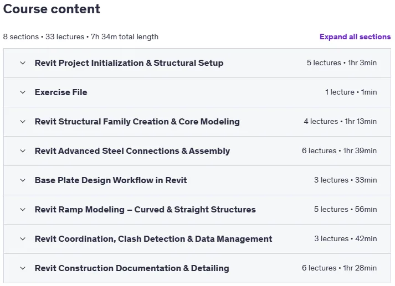This screenshot has width=395, height=286.
Task: Open Revit Advanced Steel Connections & Assembly title
Action: (132, 151)
